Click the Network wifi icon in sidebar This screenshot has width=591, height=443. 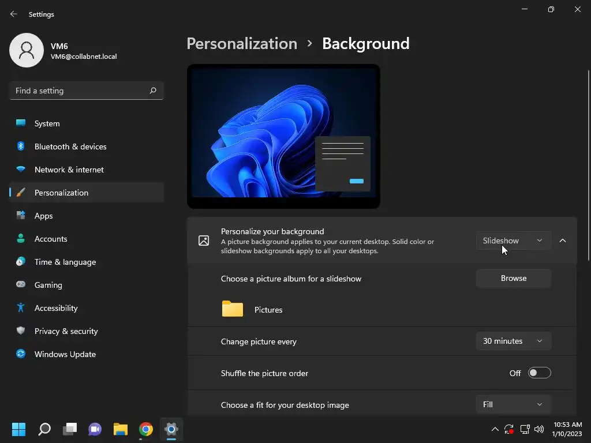[21, 169]
